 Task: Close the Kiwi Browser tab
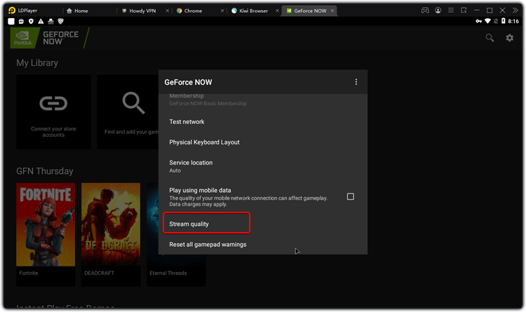278,11
